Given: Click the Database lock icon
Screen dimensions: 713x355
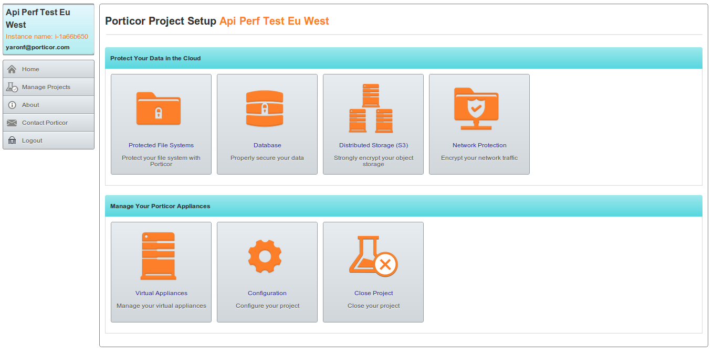Looking at the screenshot, I should [265, 109].
